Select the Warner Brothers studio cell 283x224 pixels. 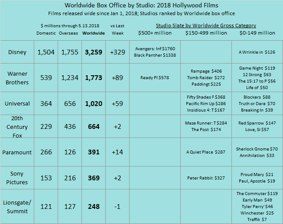[17, 78]
